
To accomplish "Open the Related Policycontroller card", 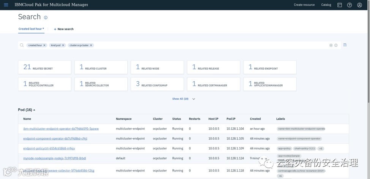I will (44, 84).
